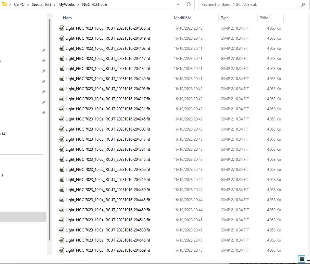Click the magnifier icon in the search box
This screenshot has width=310, height=264.
pos(303,5)
